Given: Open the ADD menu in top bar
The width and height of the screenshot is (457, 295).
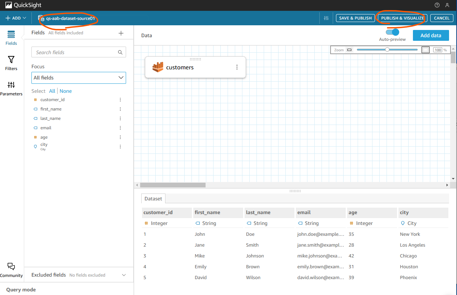Looking at the screenshot, I should tap(16, 18).
